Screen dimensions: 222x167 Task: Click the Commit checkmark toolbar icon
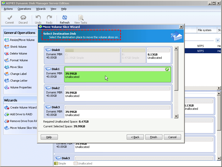click(x=10, y=18)
